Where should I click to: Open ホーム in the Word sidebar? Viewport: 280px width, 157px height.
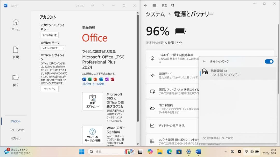pyautogui.click(x=15, y=25)
